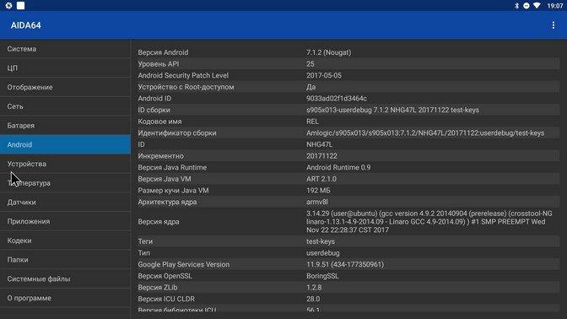
Task: Select the architecture value armv8l
Action: pos(317,203)
